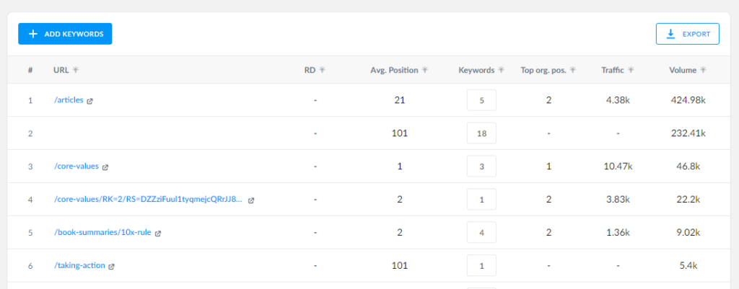
Task: Click the Add Keywords button
Action: (x=65, y=34)
